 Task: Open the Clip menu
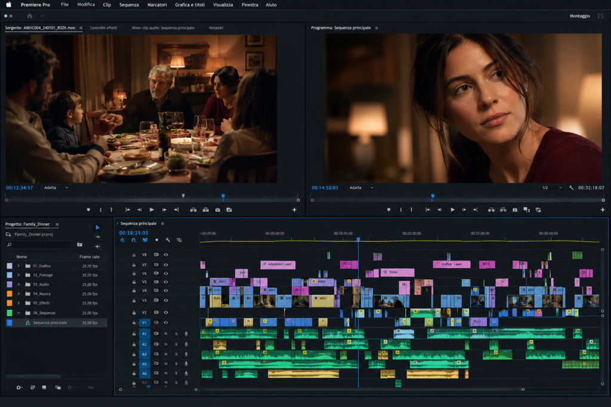[x=107, y=5]
